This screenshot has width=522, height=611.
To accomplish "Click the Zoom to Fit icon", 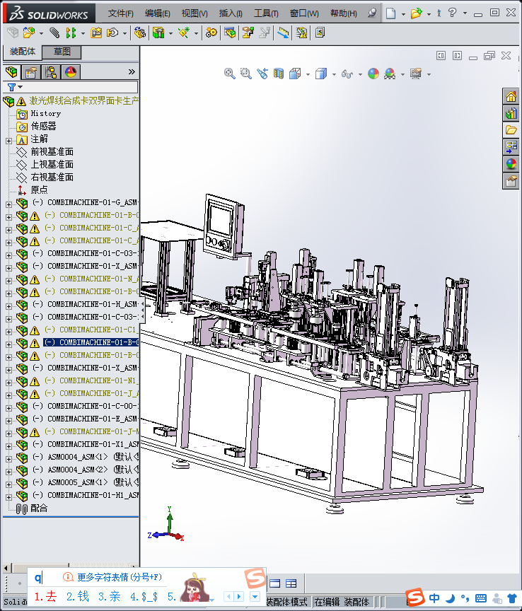I will click(230, 74).
